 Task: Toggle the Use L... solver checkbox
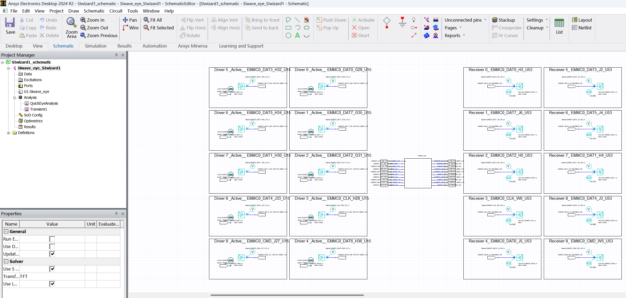click(x=52, y=284)
